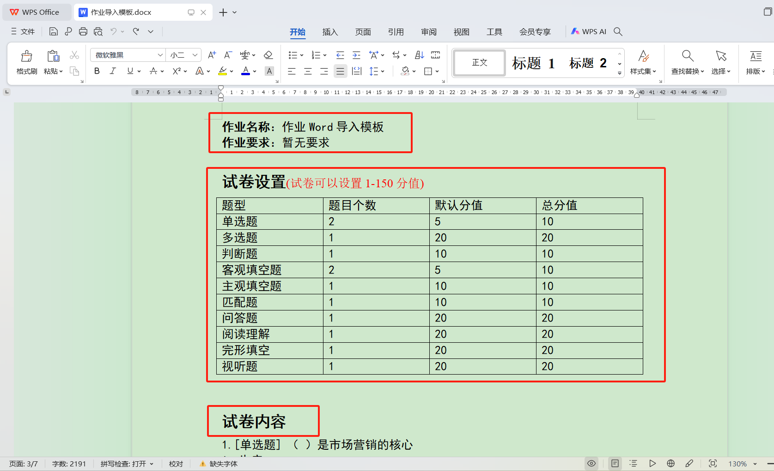Open spelling check via 拼写检查 status item
Viewport: 774px width, 471px height.
pos(125,464)
